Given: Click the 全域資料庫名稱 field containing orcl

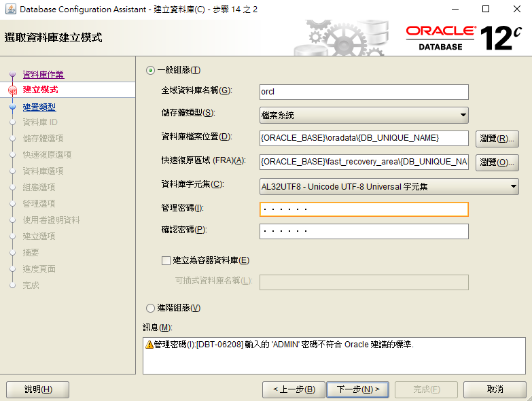Looking at the screenshot, I should (x=363, y=92).
